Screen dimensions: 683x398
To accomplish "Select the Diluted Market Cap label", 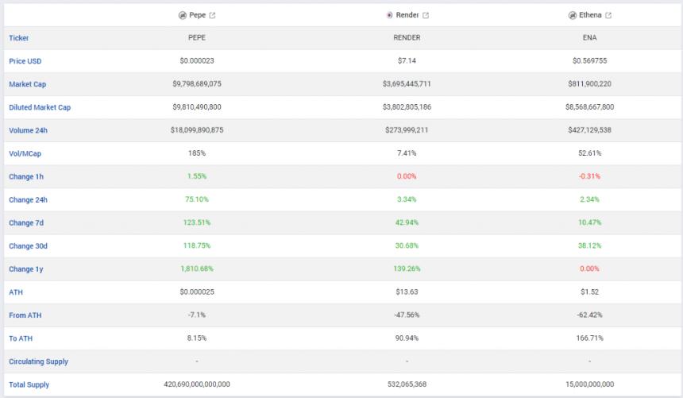I will [x=40, y=107].
